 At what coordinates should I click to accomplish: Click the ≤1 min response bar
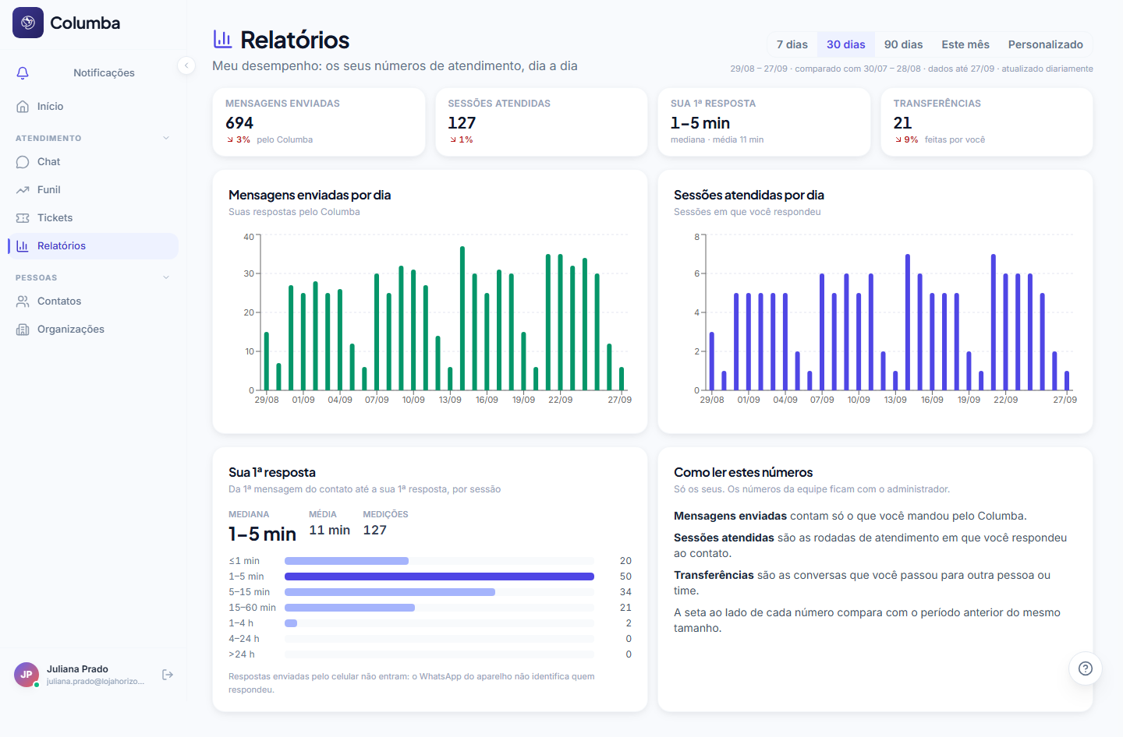tap(346, 561)
